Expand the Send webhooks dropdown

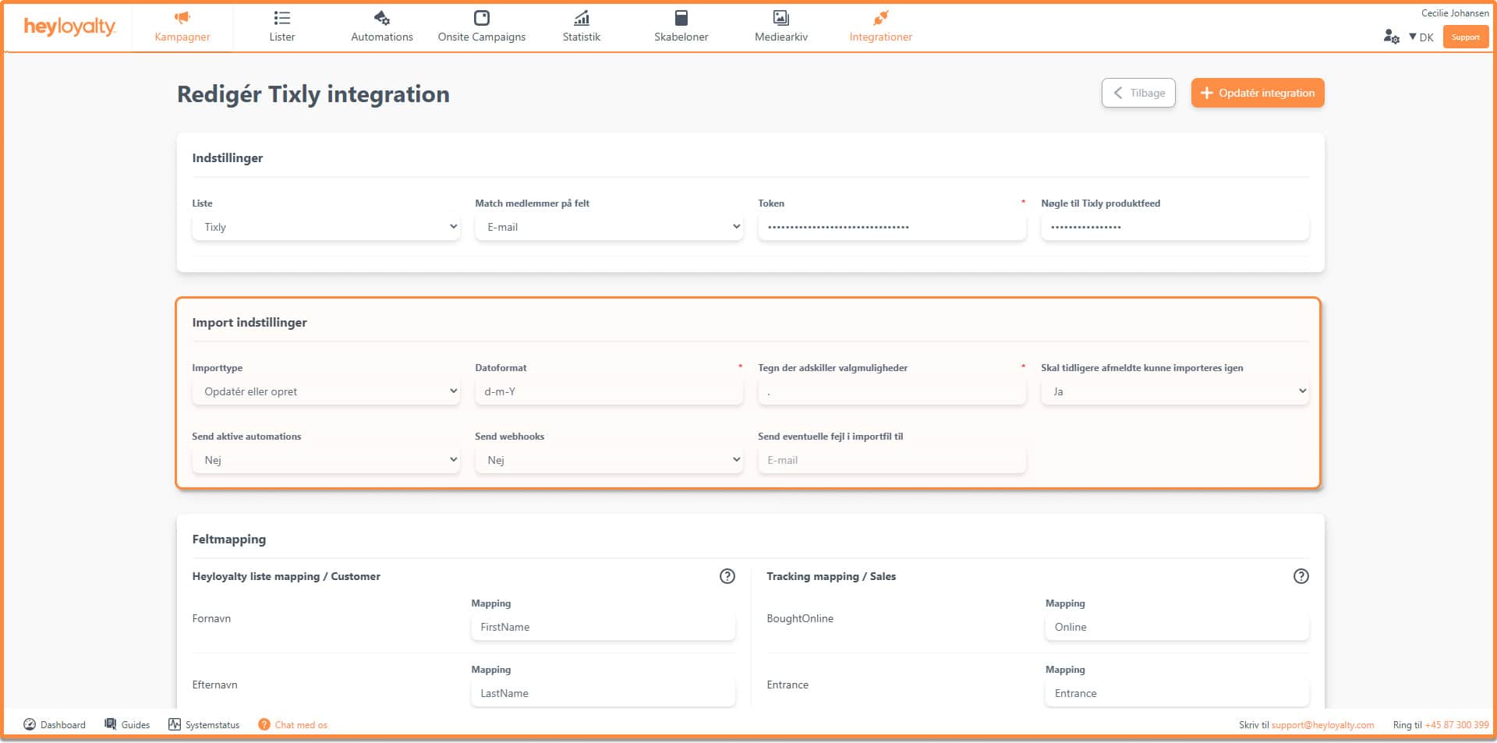pos(608,460)
